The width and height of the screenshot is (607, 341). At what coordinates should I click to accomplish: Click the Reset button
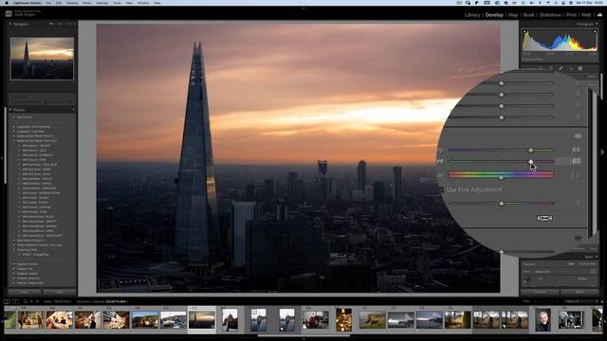click(x=579, y=292)
